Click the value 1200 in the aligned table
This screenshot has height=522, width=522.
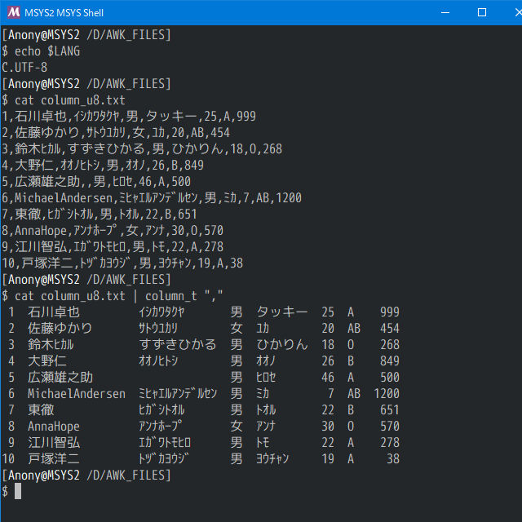pos(387,393)
